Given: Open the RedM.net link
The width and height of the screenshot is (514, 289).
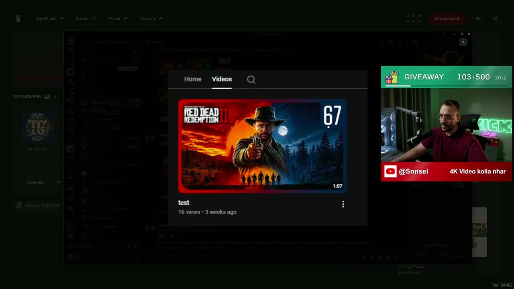Looking at the screenshot, I should [50, 18].
